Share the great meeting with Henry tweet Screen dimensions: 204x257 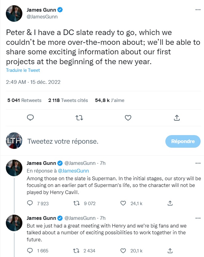170,251
